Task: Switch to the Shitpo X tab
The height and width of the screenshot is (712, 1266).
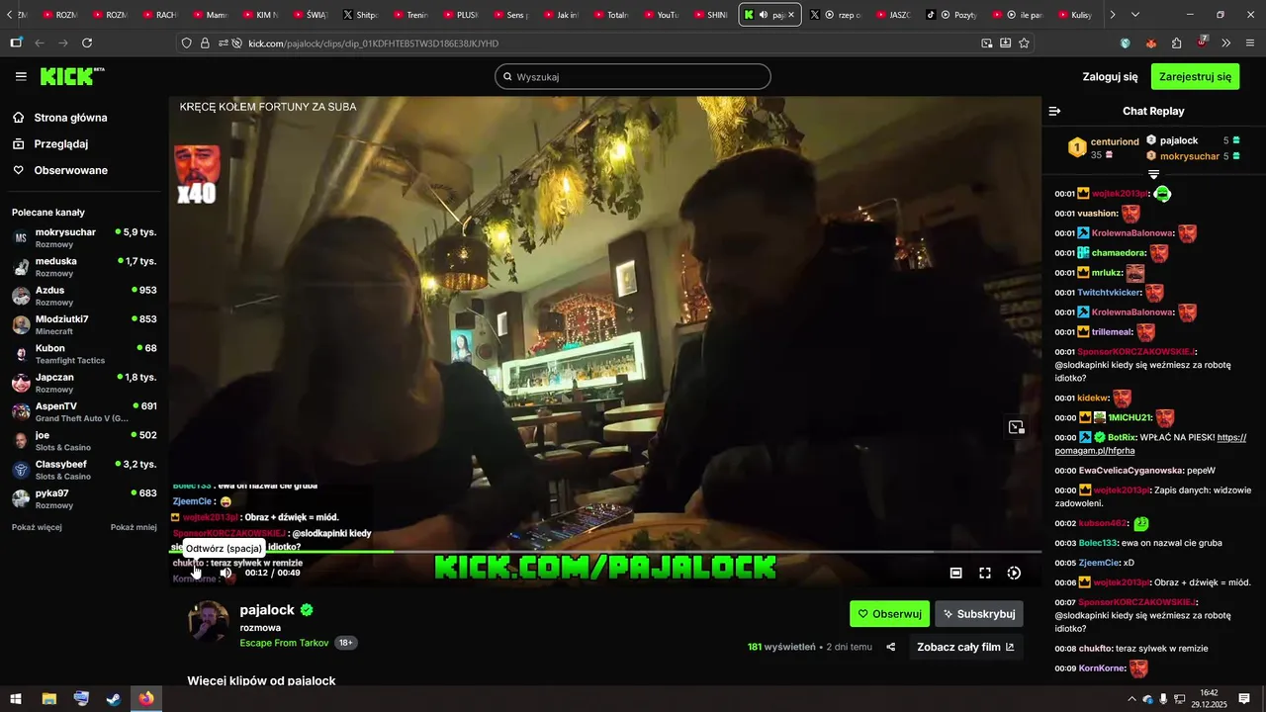Action: tap(360, 15)
